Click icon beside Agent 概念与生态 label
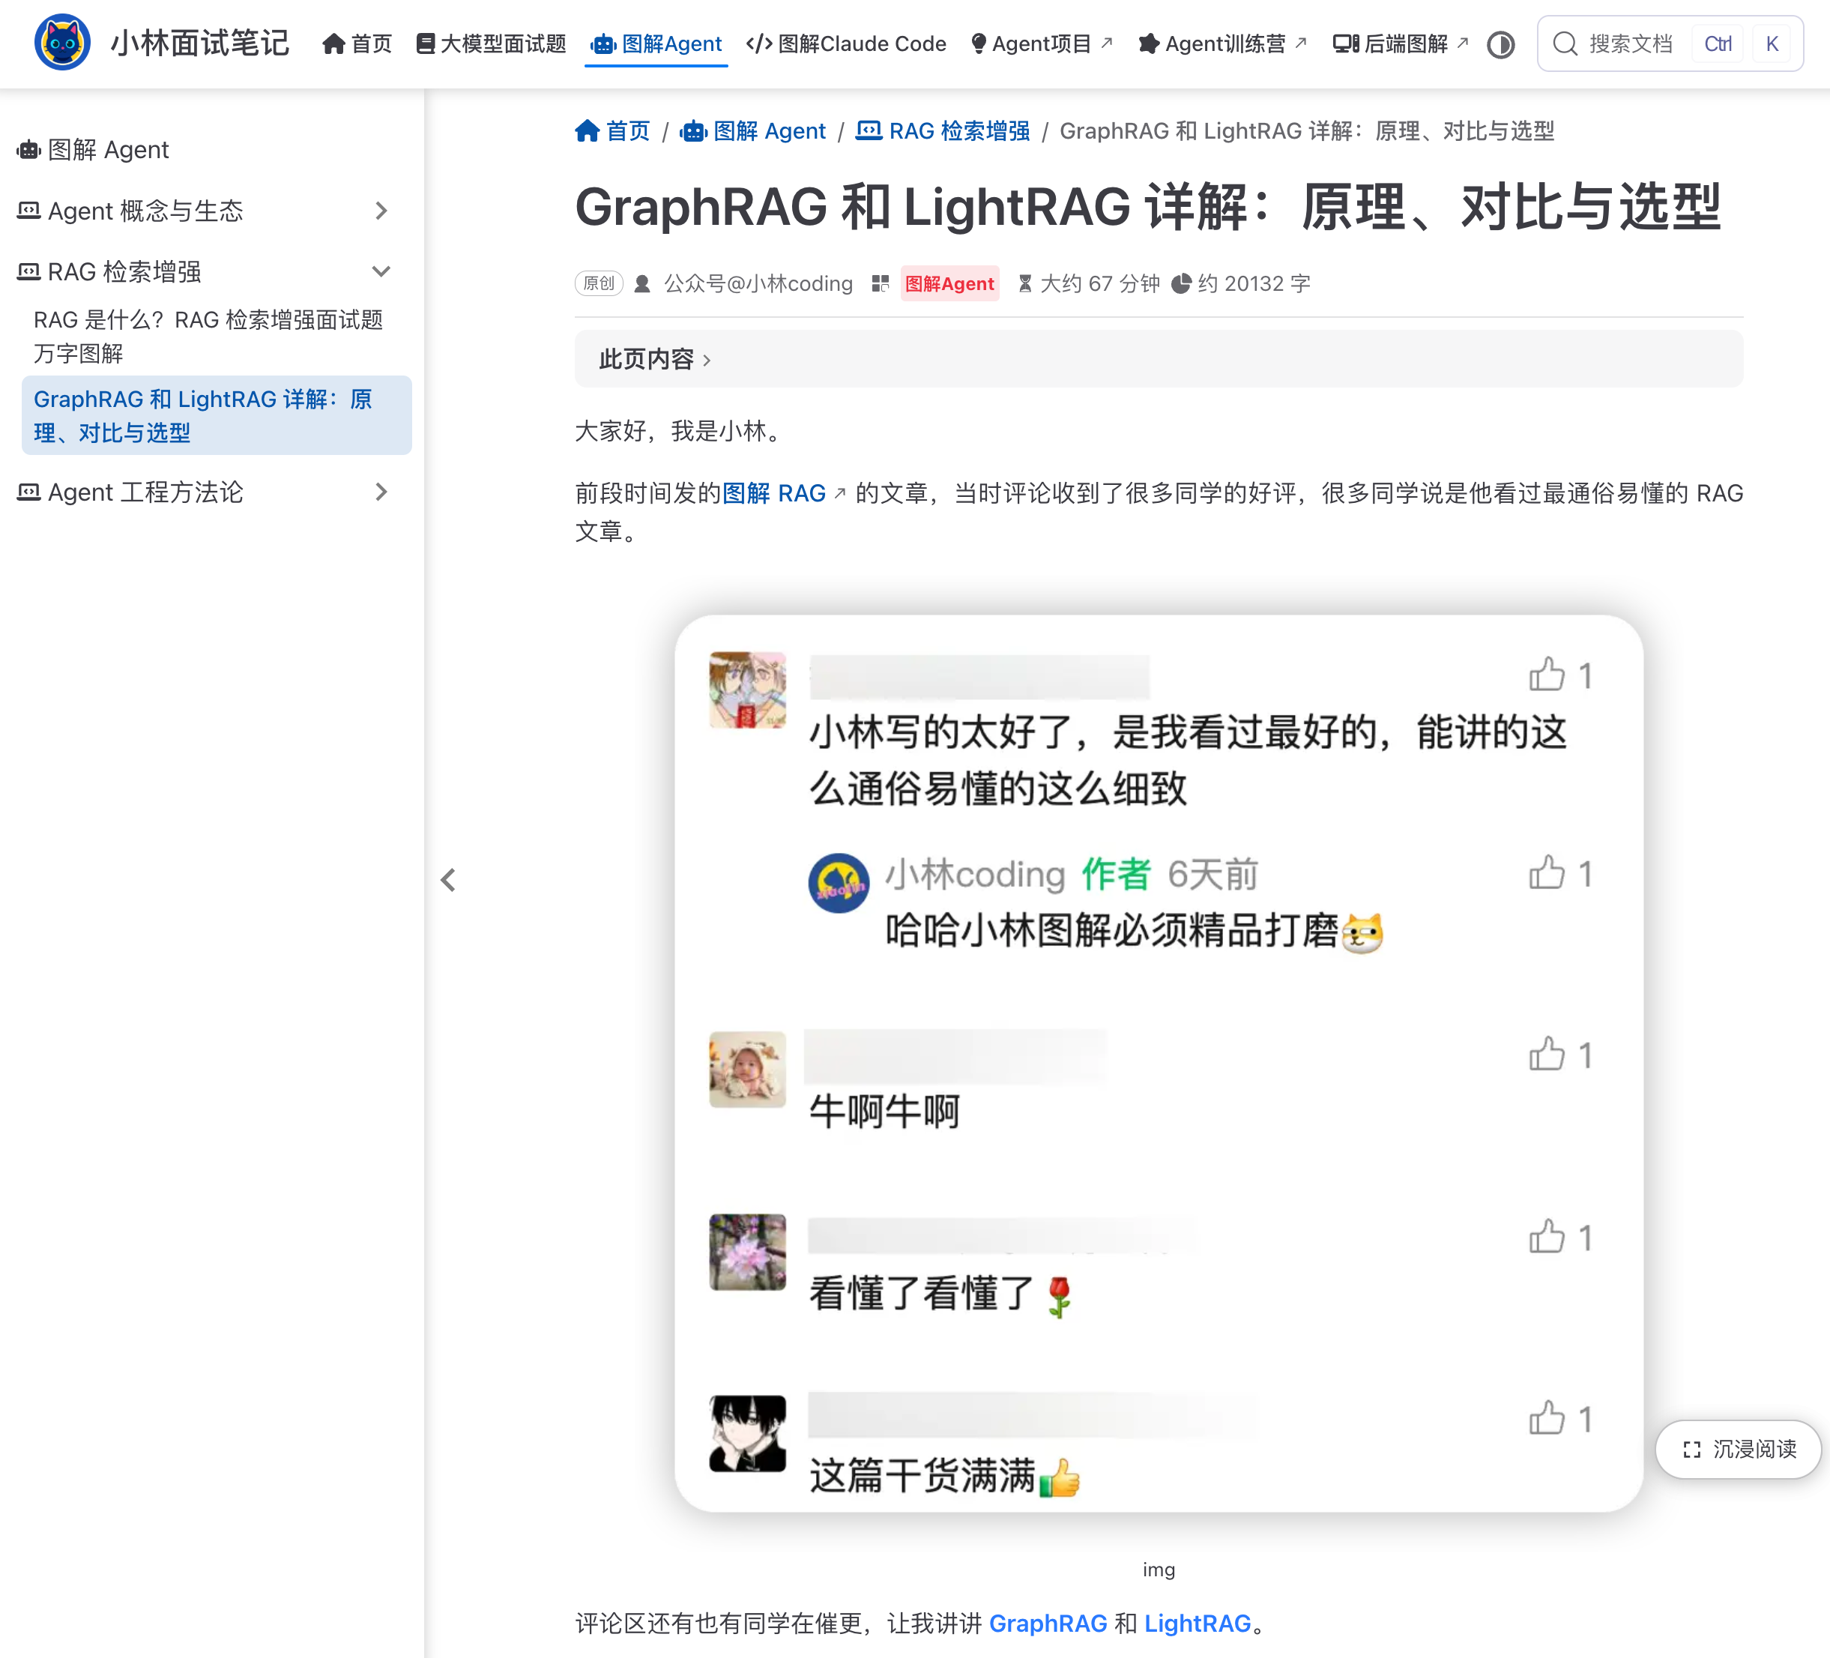Image resolution: width=1830 pixels, height=1658 pixels. point(29,211)
